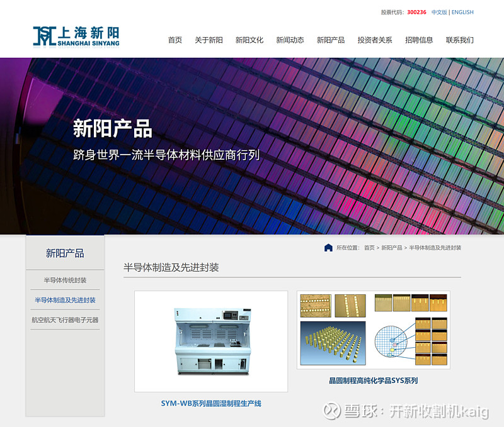Image resolution: width=504 pixels, height=427 pixels.
Task: Go to 新阳文化 in the top navigation
Action: [249, 40]
